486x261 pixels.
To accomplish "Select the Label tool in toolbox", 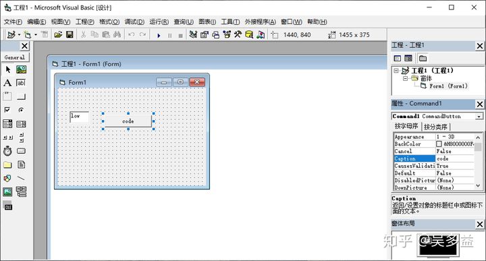I will [7, 83].
